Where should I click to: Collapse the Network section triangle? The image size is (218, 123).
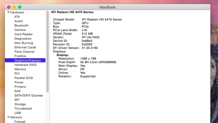(8, 117)
